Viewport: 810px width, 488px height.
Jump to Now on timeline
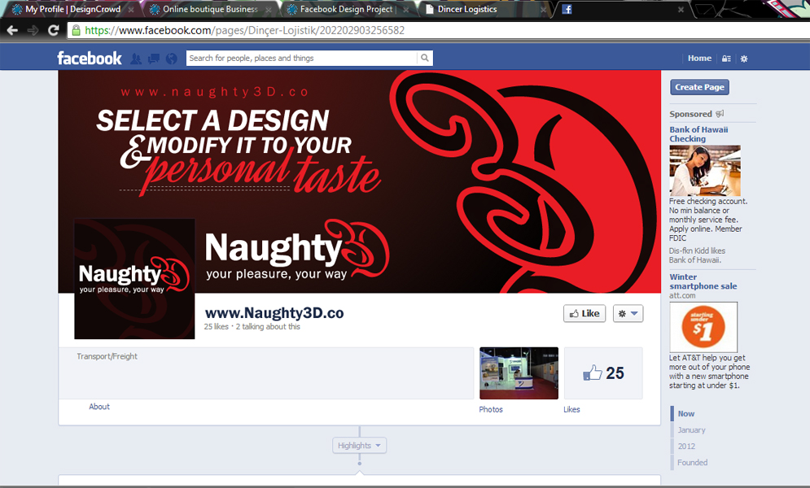686,414
